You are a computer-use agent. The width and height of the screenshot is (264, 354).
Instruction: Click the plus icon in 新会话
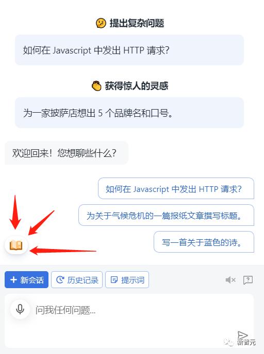click(x=13, y=280)
